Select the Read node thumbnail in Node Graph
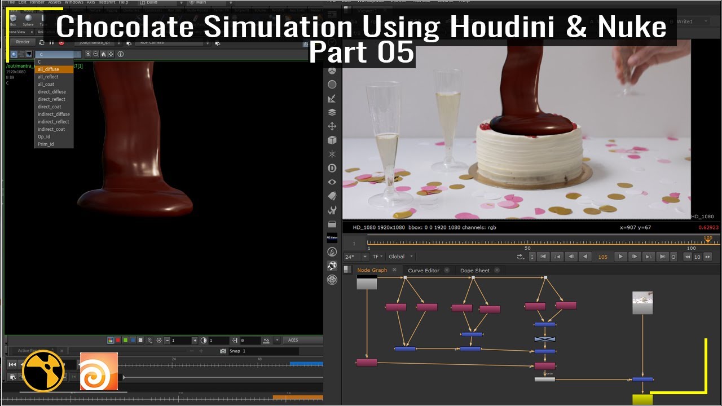 tap(642, 303)
